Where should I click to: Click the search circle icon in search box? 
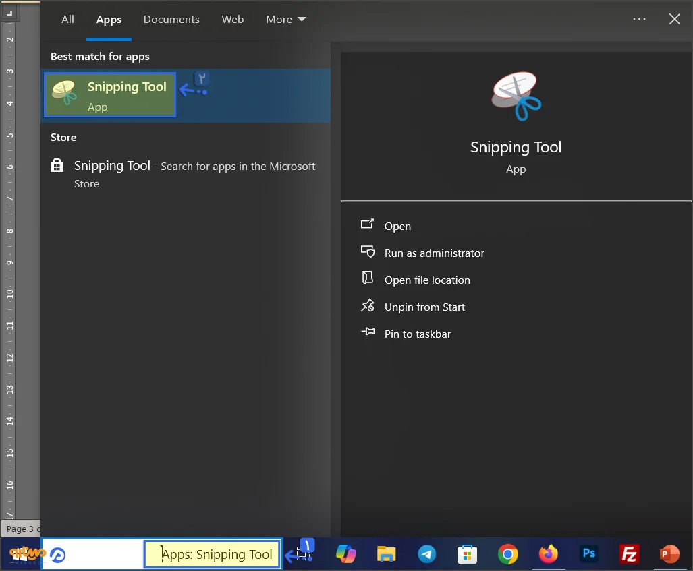pyautogui.click(x=58, y=555)
